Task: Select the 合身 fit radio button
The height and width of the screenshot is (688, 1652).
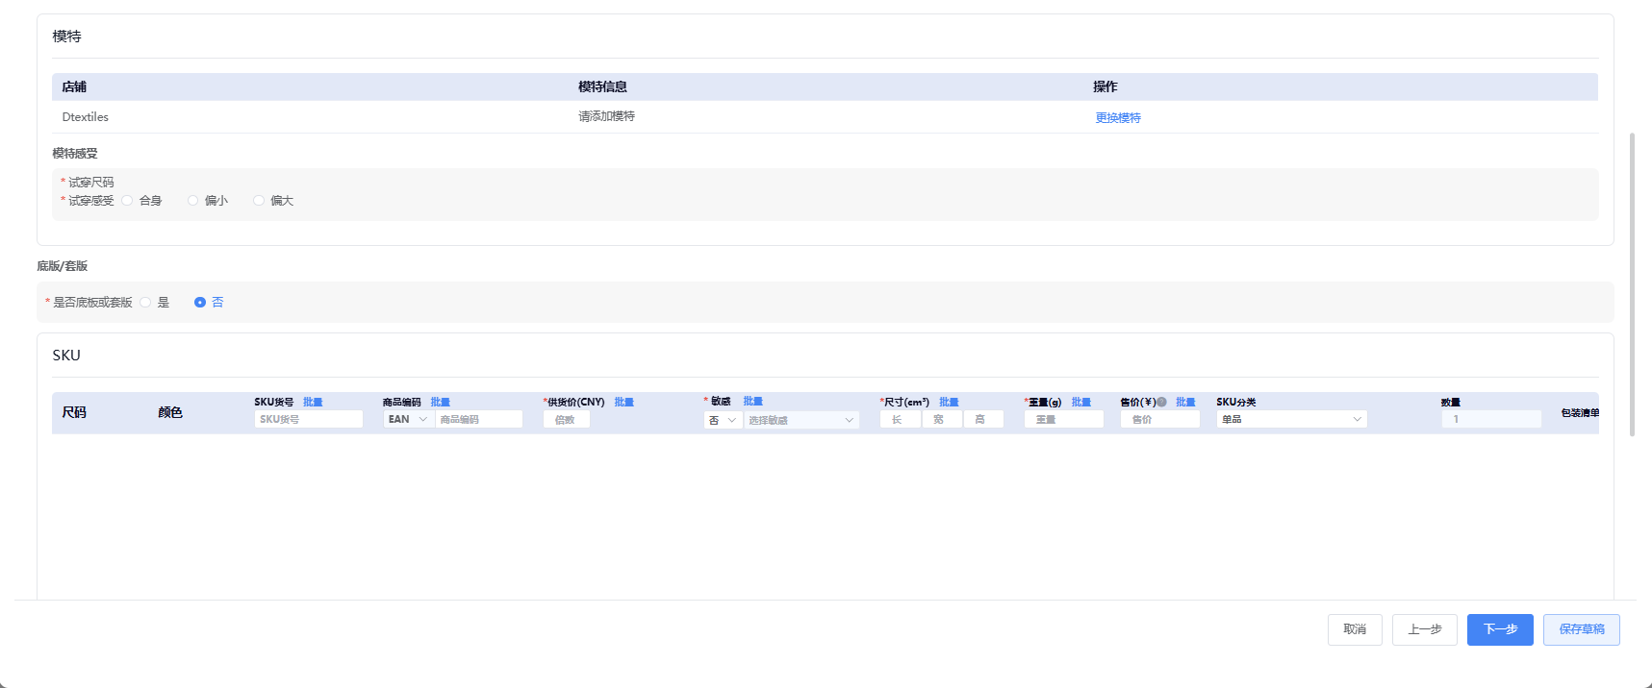Action: coord(128,201)
